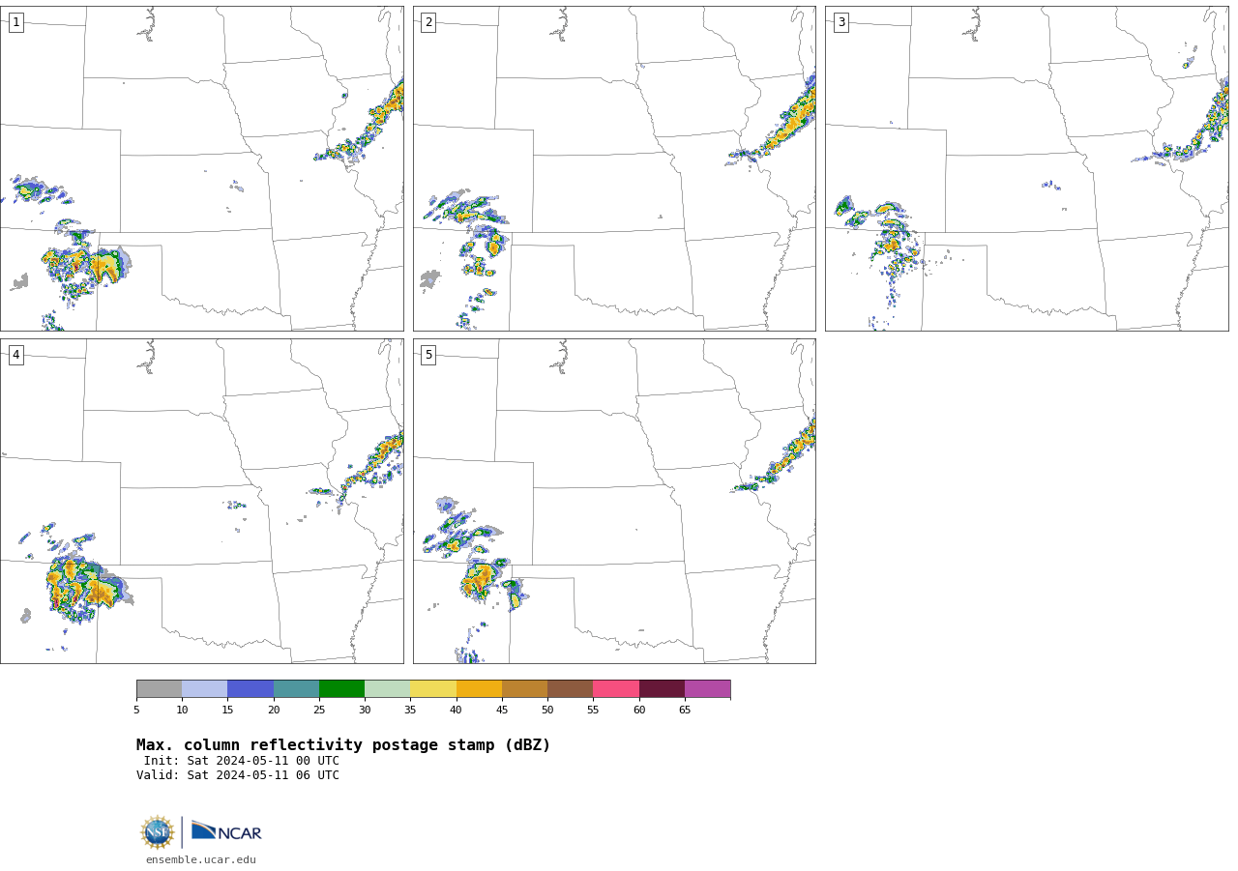The width and height of the screenshot is (1238, 871).
Task: Click the colorbar tick label 35
Action: 410,711
